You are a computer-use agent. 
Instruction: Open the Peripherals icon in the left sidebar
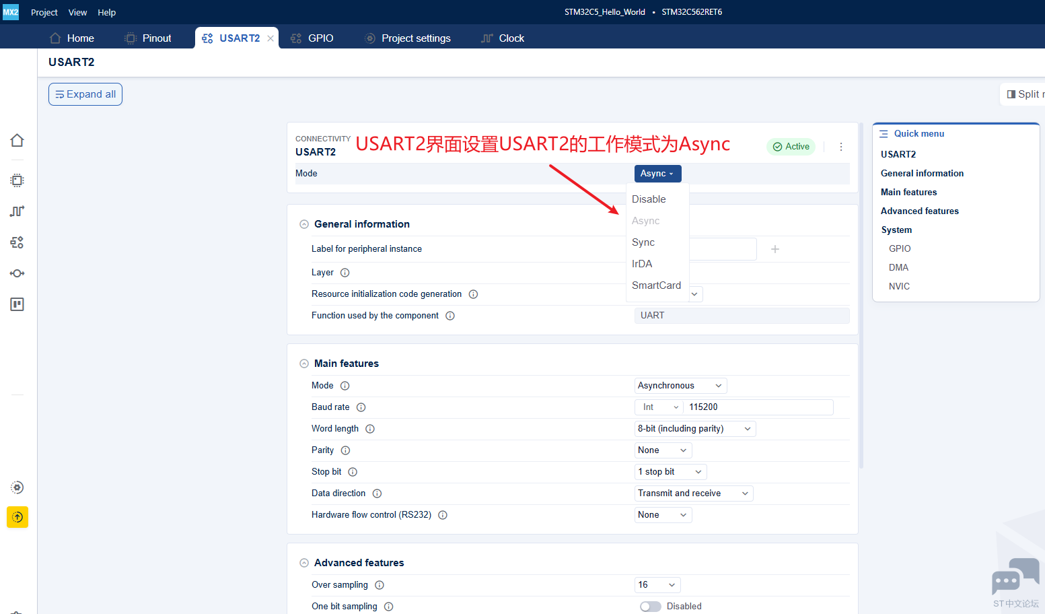click(17, 242)
